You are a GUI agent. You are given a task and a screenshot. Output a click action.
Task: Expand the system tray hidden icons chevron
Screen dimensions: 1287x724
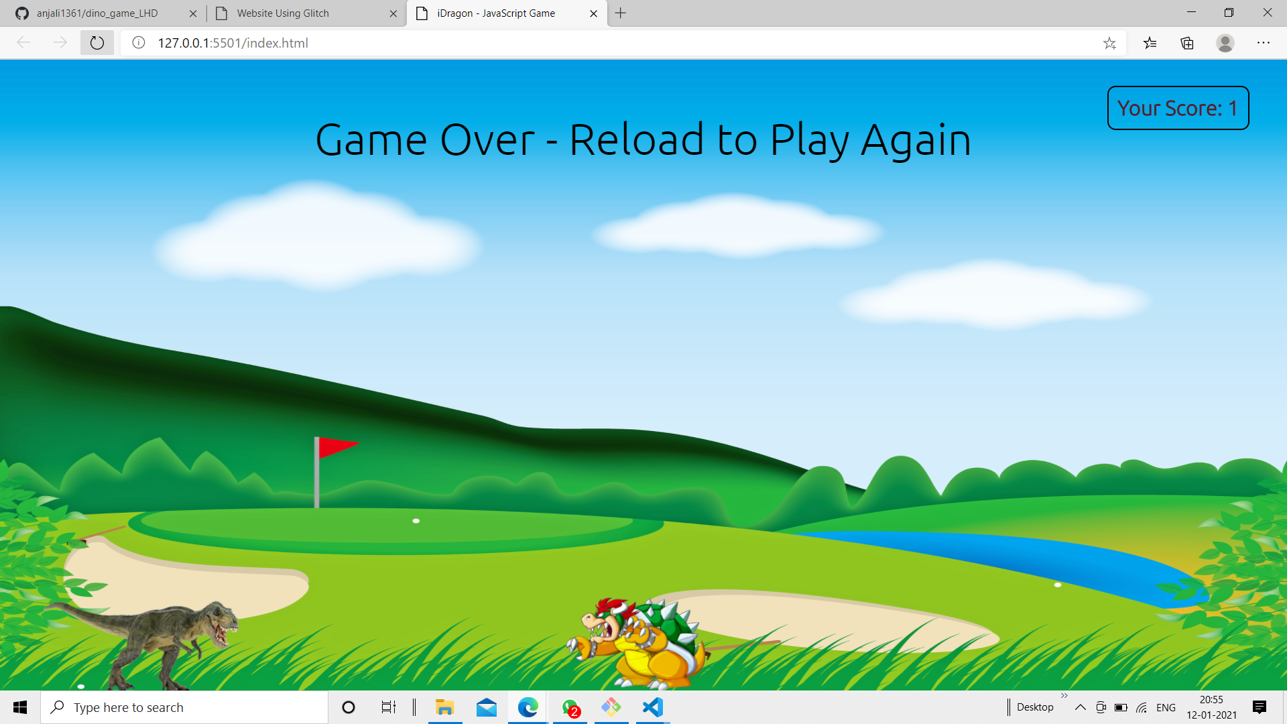click(x=1080, y=707)
